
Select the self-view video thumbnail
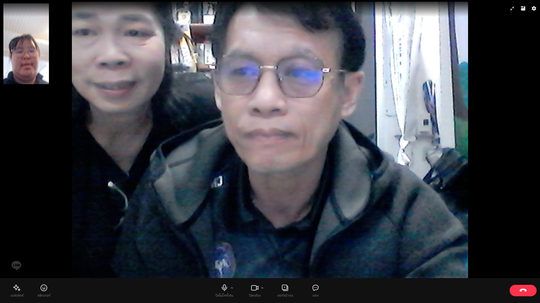[26, 44]
